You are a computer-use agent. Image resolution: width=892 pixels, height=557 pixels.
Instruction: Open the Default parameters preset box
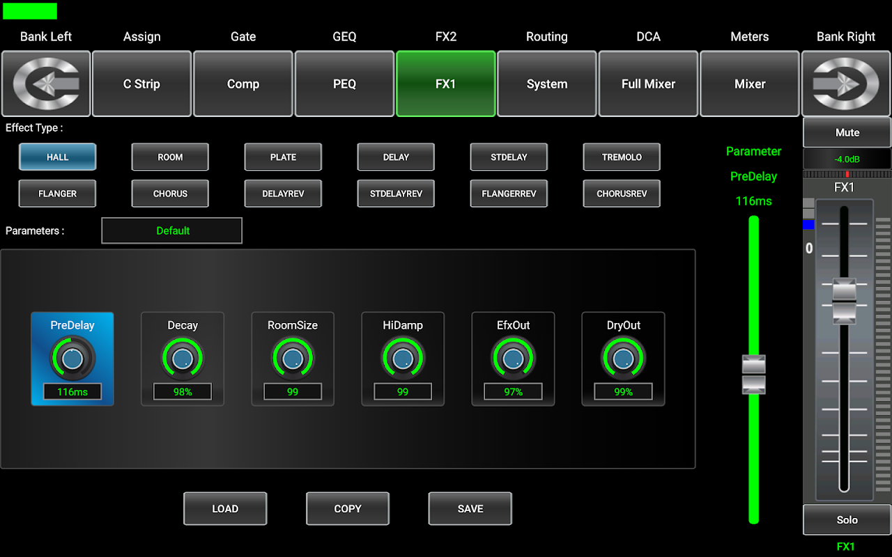[x=172, y=230]
